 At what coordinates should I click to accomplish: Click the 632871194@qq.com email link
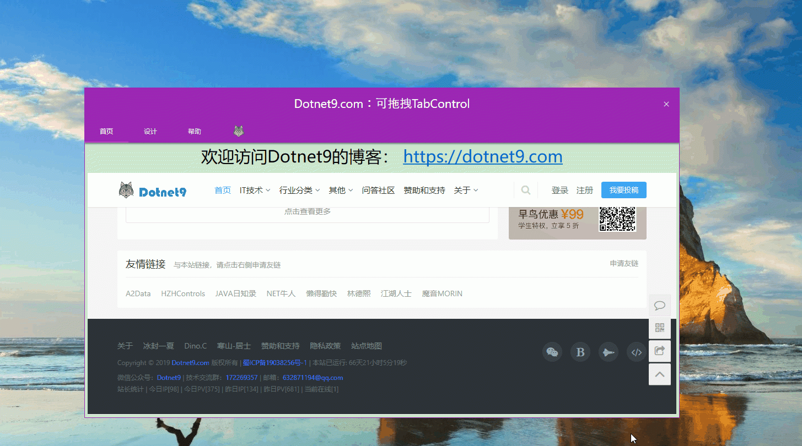coord(313,378)
